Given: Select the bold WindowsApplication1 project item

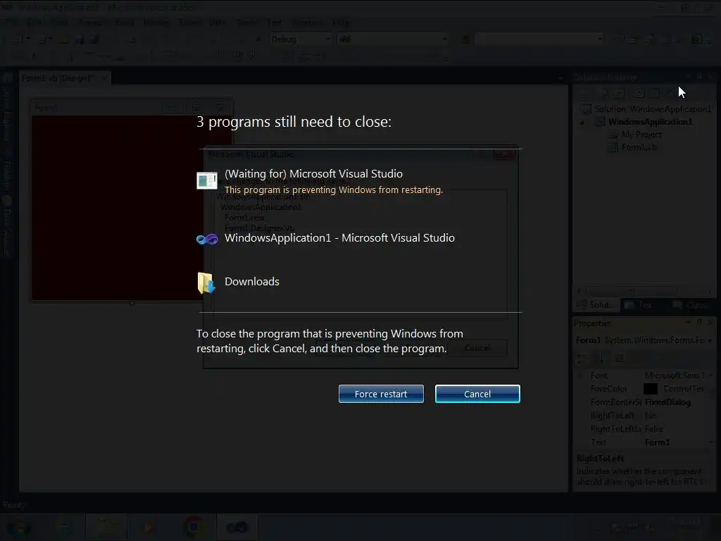Looking at the screenshot, I should coord(650,122).
